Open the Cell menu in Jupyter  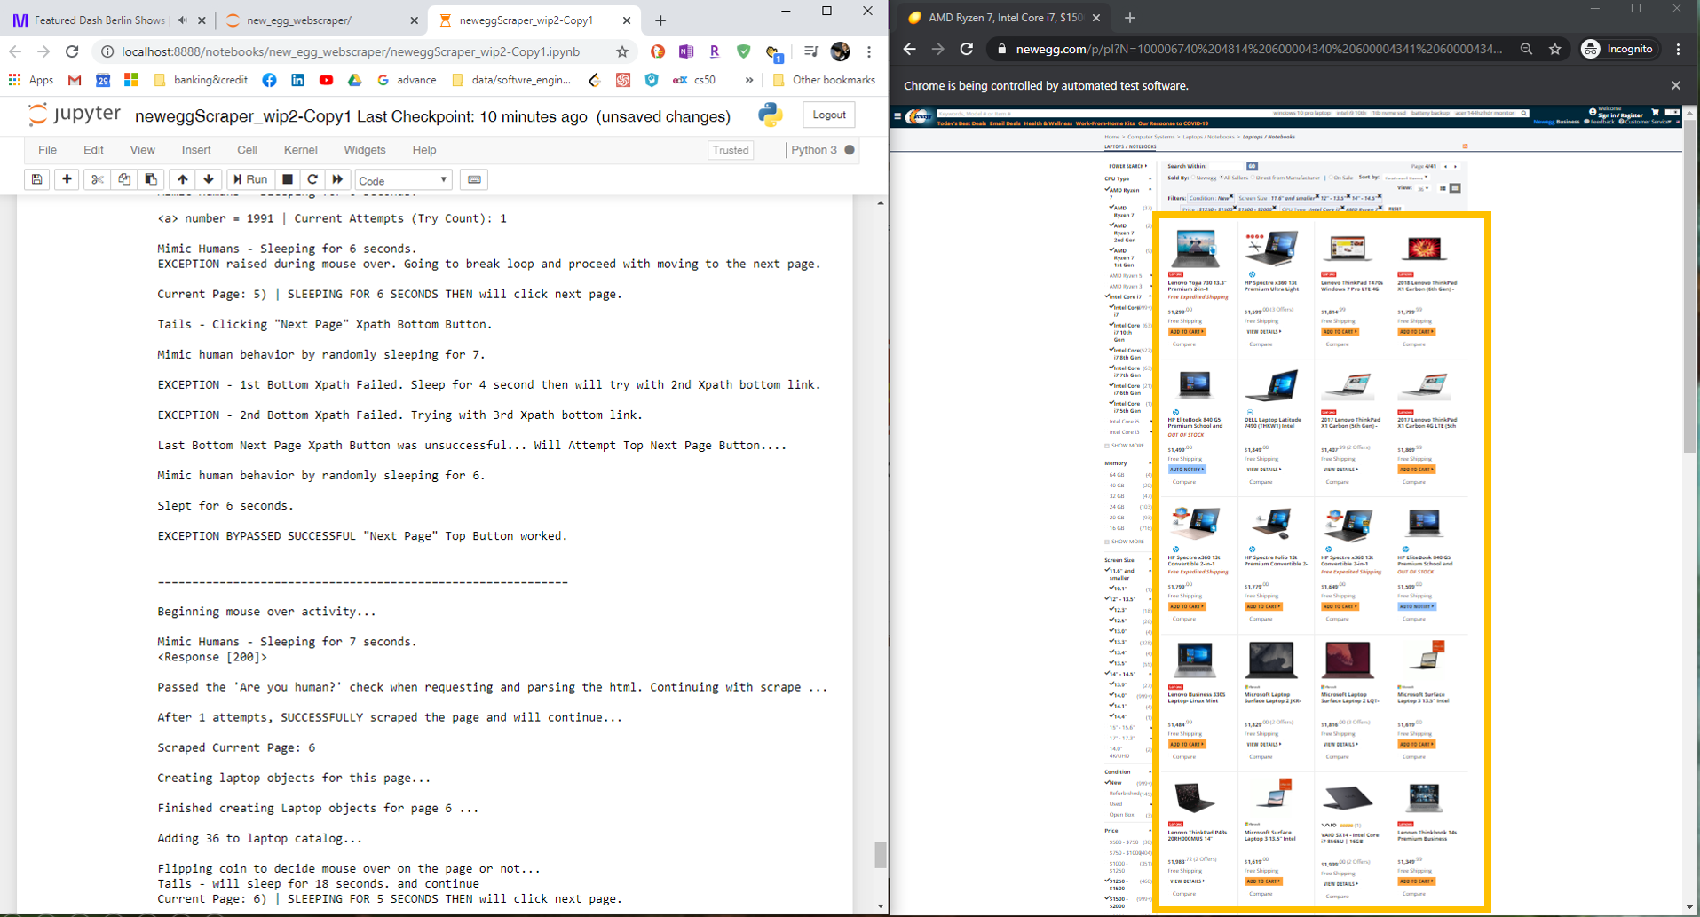[x=247, y=150]
